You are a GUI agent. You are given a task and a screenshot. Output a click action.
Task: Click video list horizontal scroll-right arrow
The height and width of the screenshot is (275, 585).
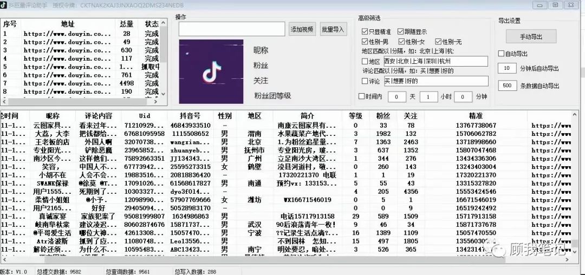(157, 102)
